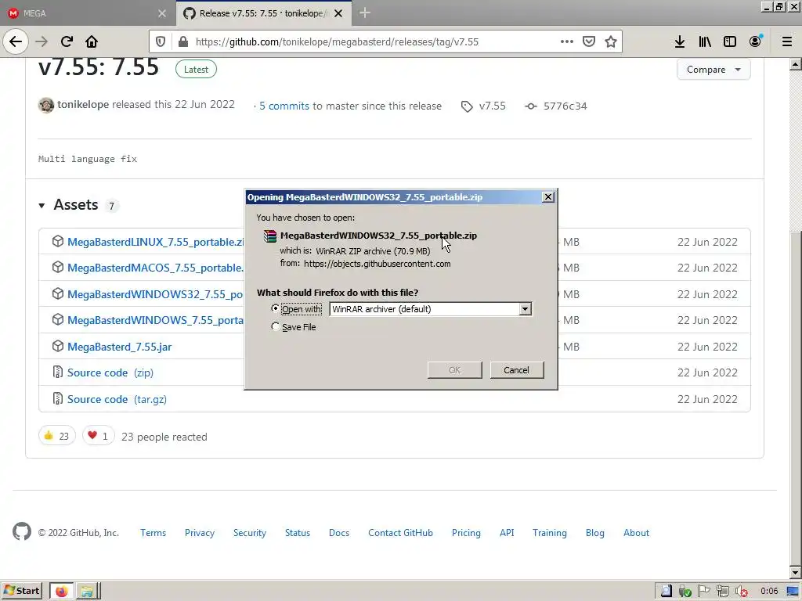Open the Firefox home page icon
Image resolution: width=802 pixels, height=601 pixels.
[x=92, y=41]
